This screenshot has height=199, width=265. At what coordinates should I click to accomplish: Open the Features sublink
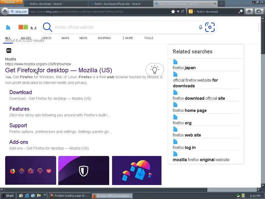click(x=19, y=109)
